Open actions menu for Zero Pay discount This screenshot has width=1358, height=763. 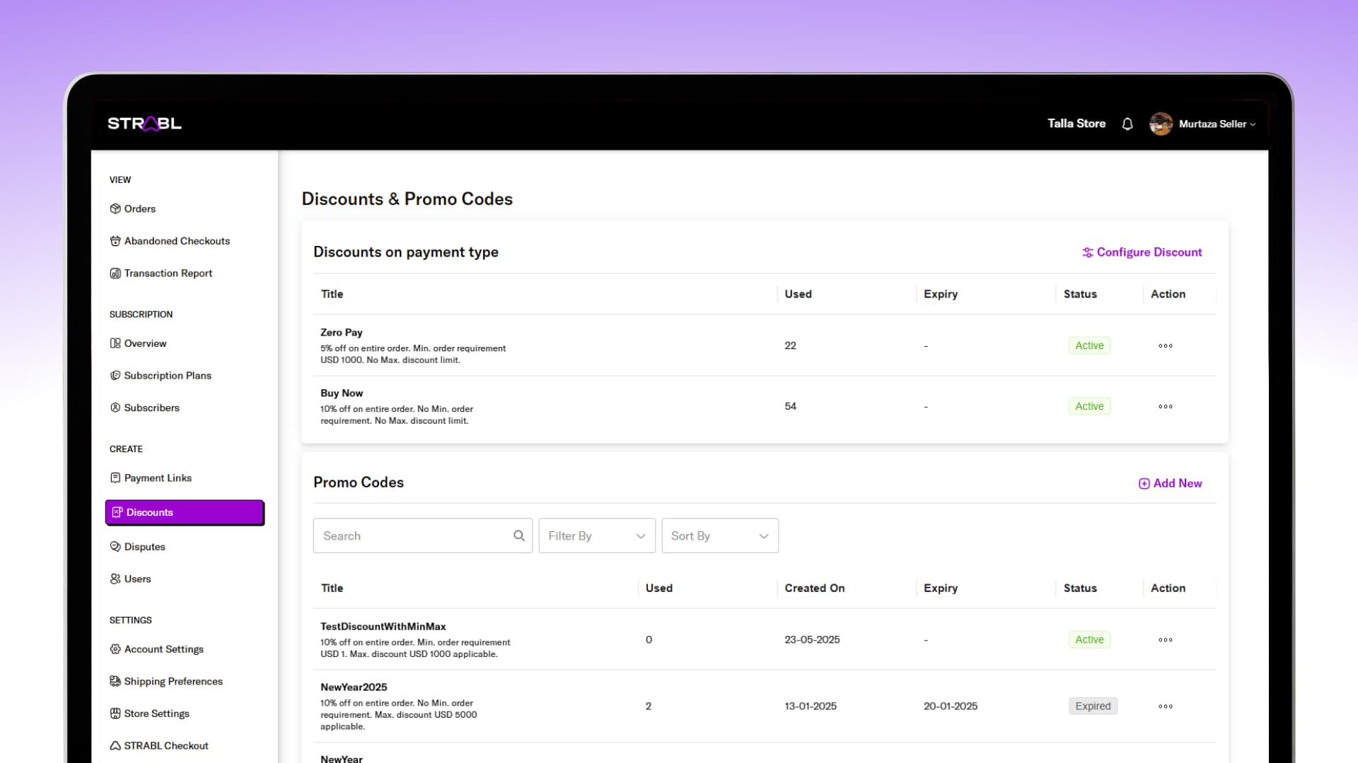tap(1165, 345)
